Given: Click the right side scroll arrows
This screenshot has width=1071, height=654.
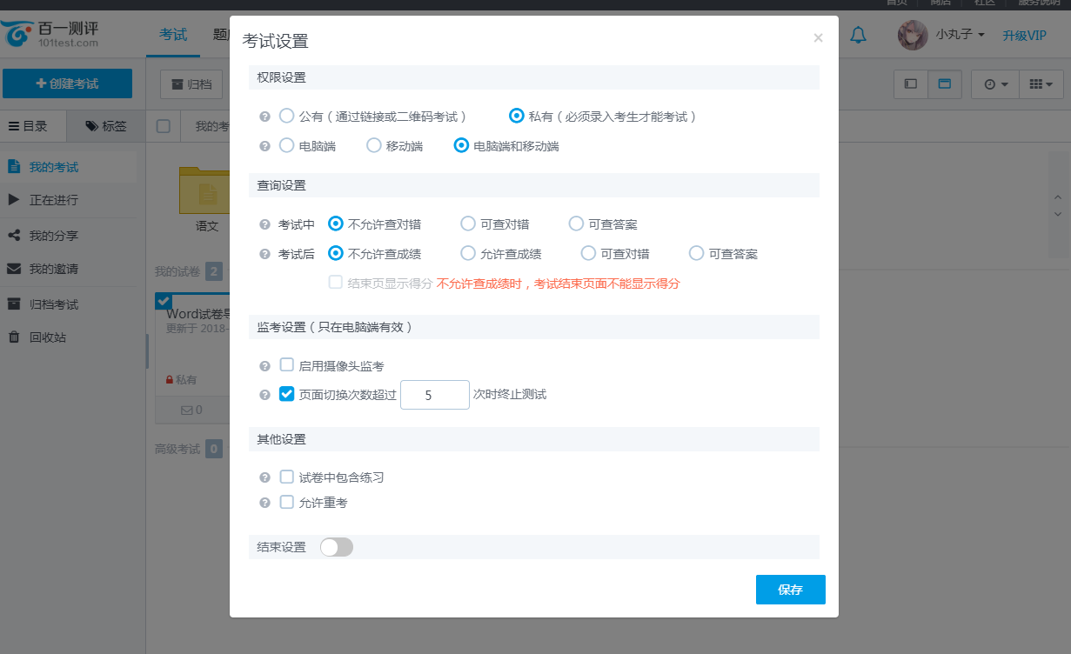Looking at the screenshot, I should (1058, 204).
